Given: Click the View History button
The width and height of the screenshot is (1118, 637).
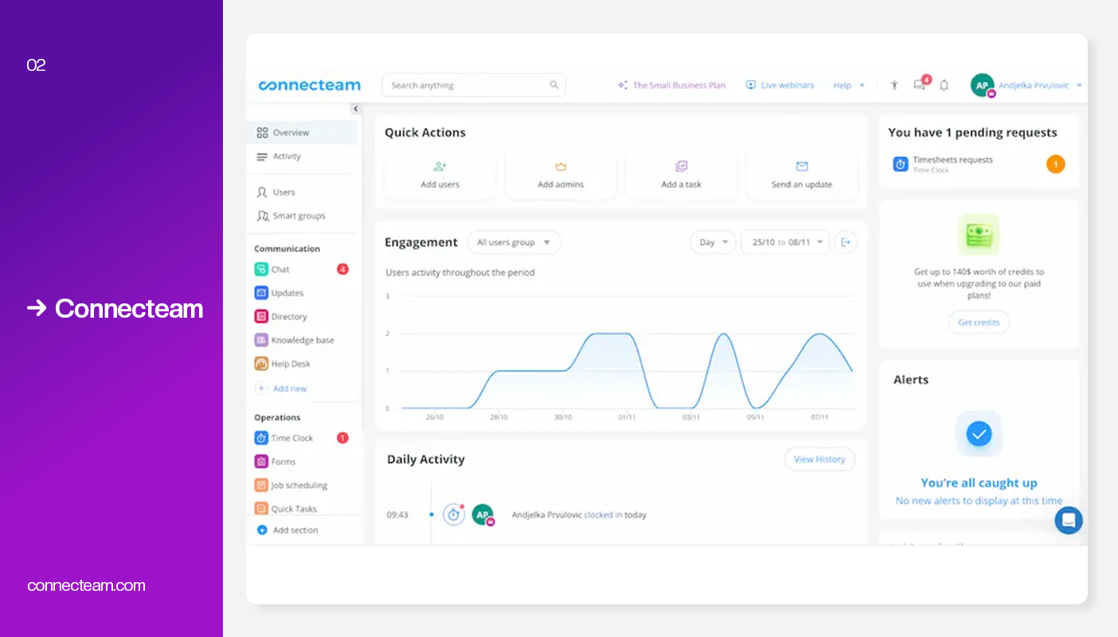Looking at the screenshot, I should pos(819,459).
